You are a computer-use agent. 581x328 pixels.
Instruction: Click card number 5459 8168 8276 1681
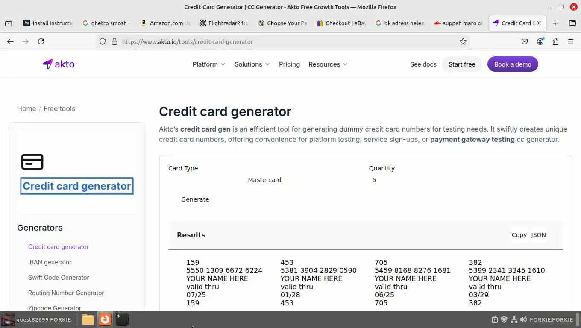click(x=413, y=270)
